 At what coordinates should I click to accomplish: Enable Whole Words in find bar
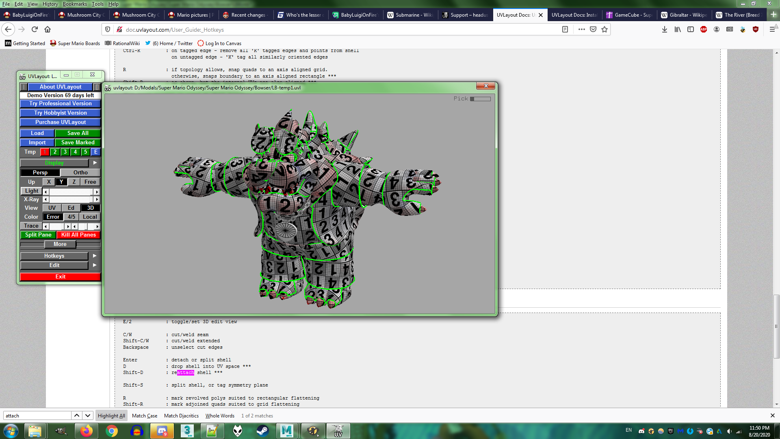coord(220,415)
